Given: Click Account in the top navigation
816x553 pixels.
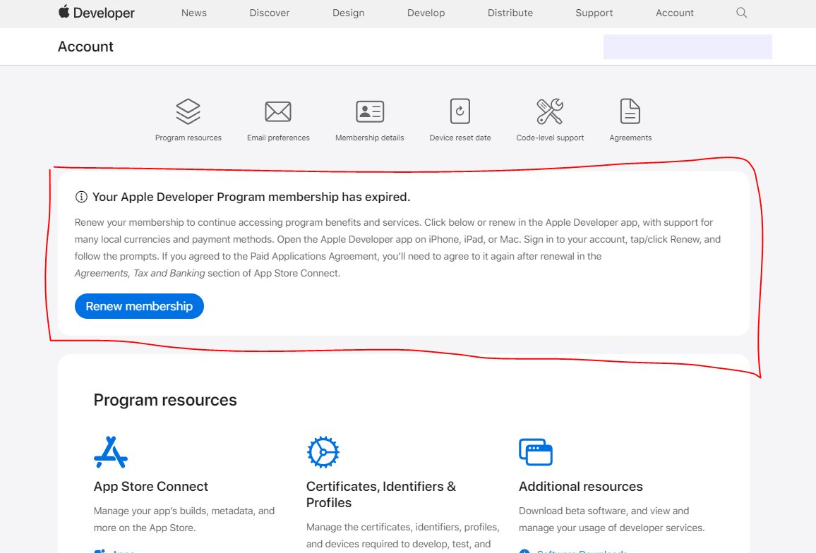Looking at the screenshot, I should [675, 13].
